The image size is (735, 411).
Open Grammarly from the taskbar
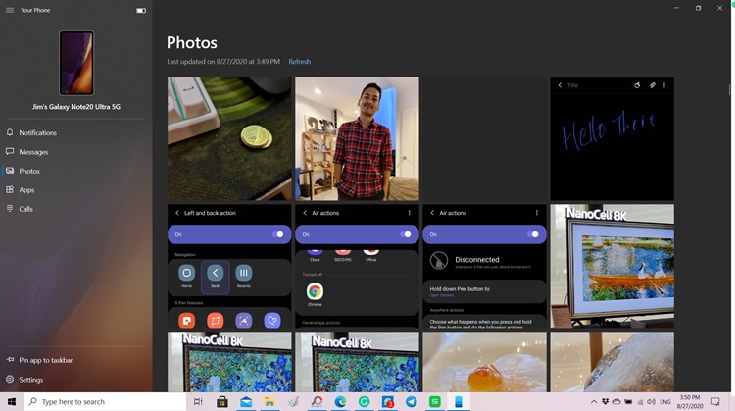[365, 401]
